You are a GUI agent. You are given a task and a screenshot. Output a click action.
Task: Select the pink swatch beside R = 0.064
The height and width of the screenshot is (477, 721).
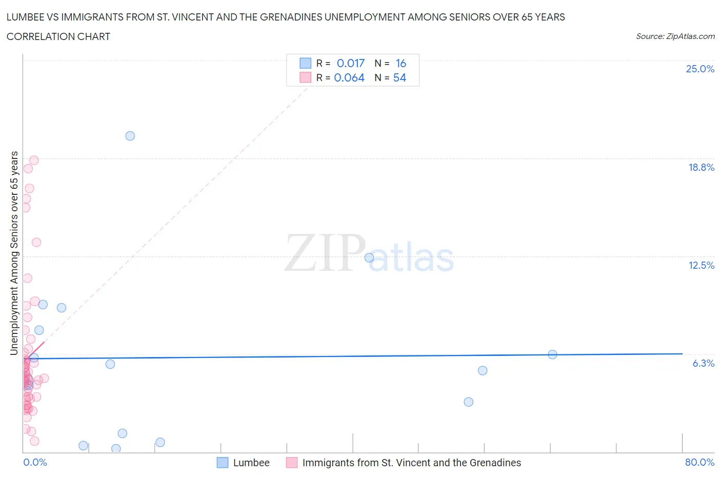click(x=305, y=77)
